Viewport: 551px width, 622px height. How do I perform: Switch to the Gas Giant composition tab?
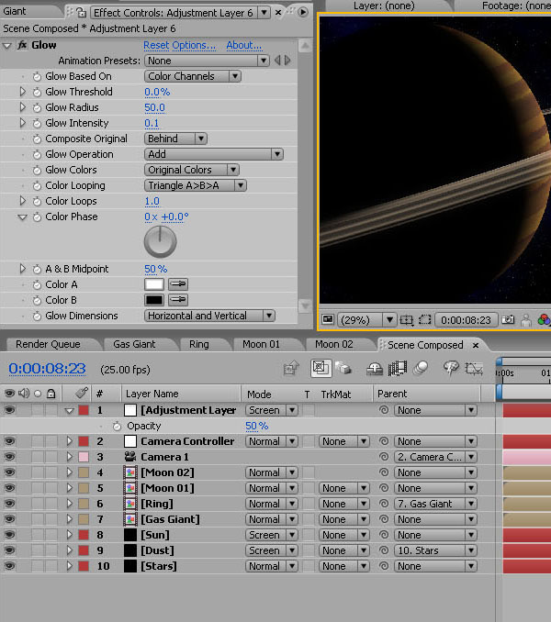tap(135, 345)
